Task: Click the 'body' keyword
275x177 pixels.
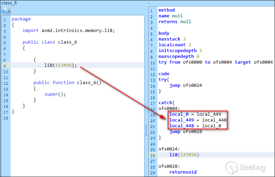Action: (164, 33)
